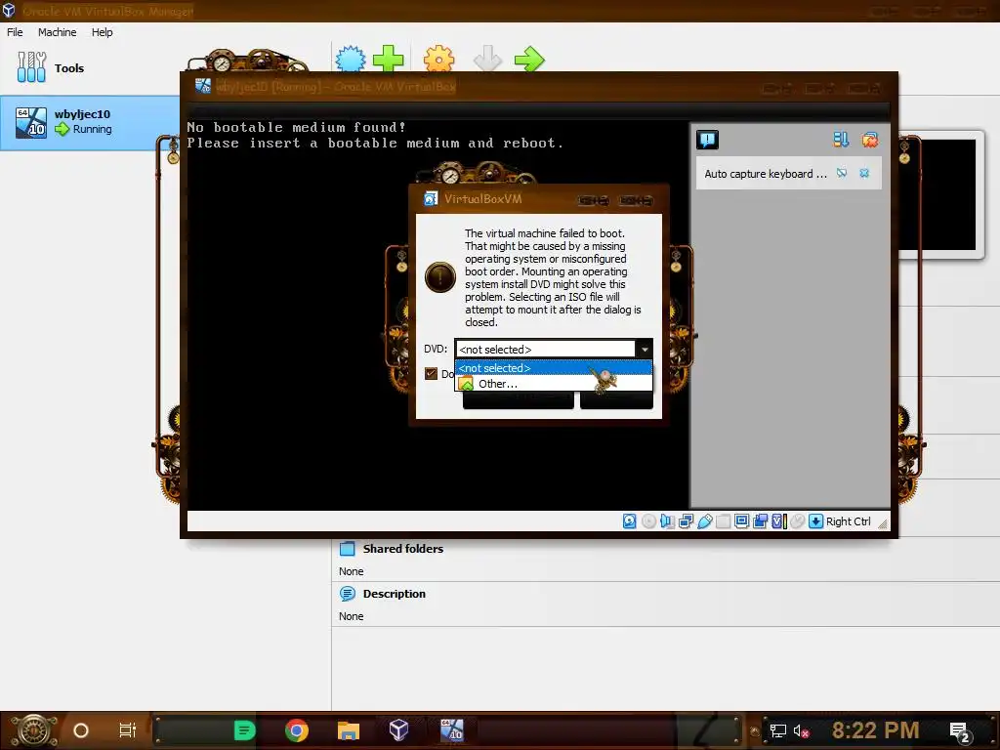Disable the Auto capture keyboard message icon

click(842, 173)
